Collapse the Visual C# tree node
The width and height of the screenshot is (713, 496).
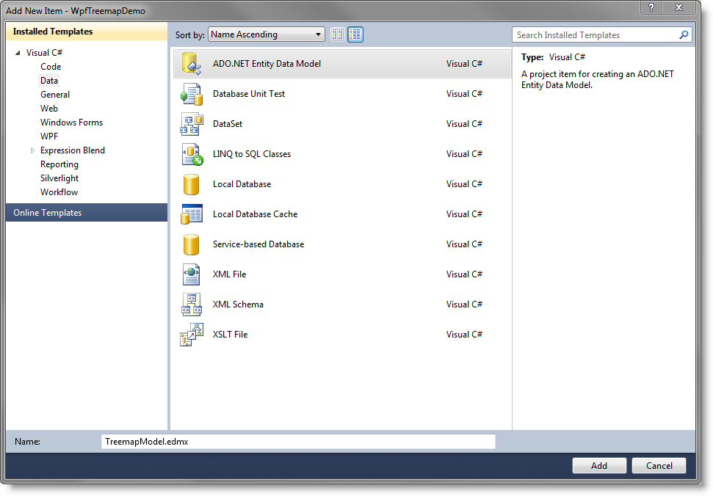pos(18,53)
